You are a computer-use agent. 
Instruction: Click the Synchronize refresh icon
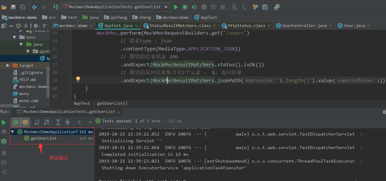23,7
